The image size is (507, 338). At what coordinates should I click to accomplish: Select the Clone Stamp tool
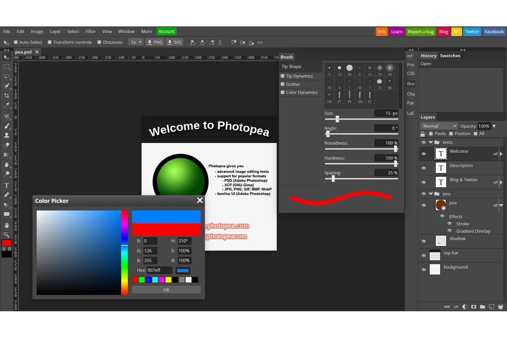[x=7, y=135]
